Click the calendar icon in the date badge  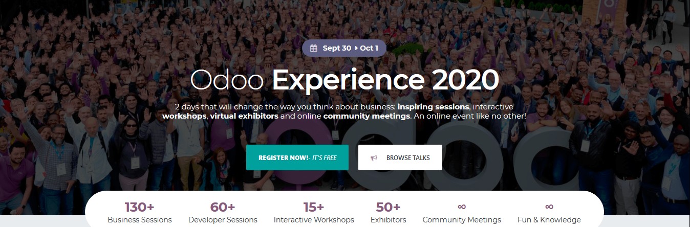314,48
